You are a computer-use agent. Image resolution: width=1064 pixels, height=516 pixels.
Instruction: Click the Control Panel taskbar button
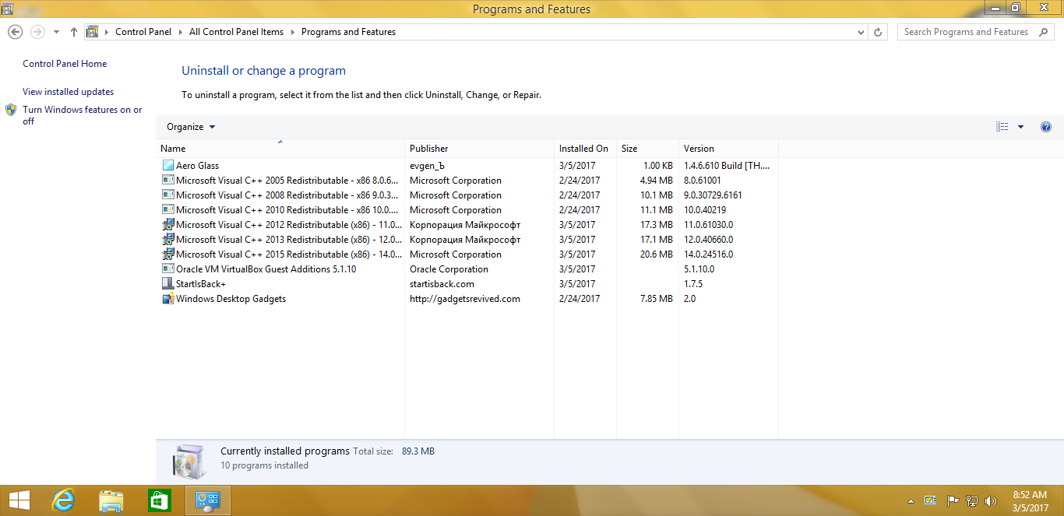[x=208, y=500]
